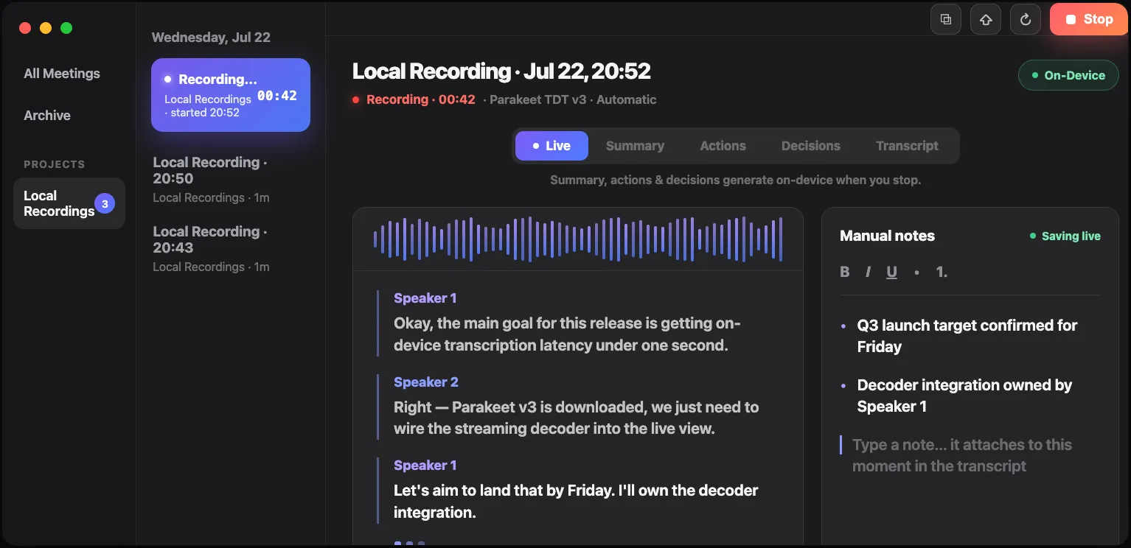The width and height of the screenshot is (1131, 548).
Task: Click the title 'Local Recording · Jul 22, 20:52'
Action: point(501,71)
